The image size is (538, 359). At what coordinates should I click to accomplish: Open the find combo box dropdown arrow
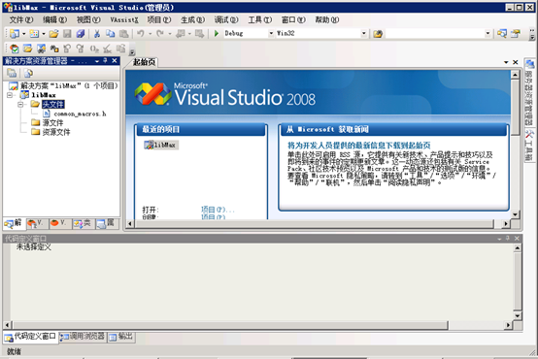tap(488, 33)
